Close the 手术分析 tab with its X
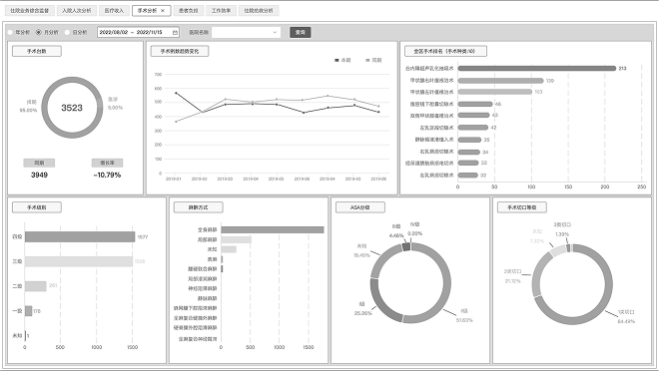 coord(163,11)
